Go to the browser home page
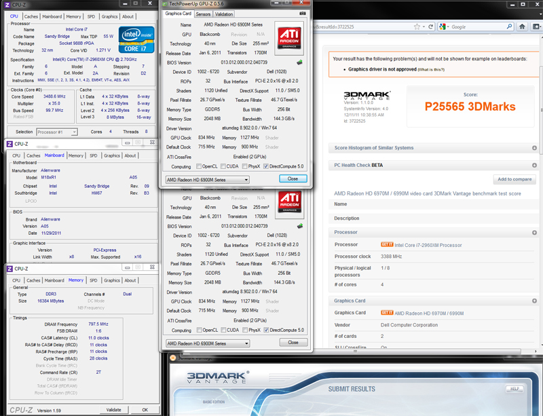Viewport: 543px width, 416px height. coord(522,26)
